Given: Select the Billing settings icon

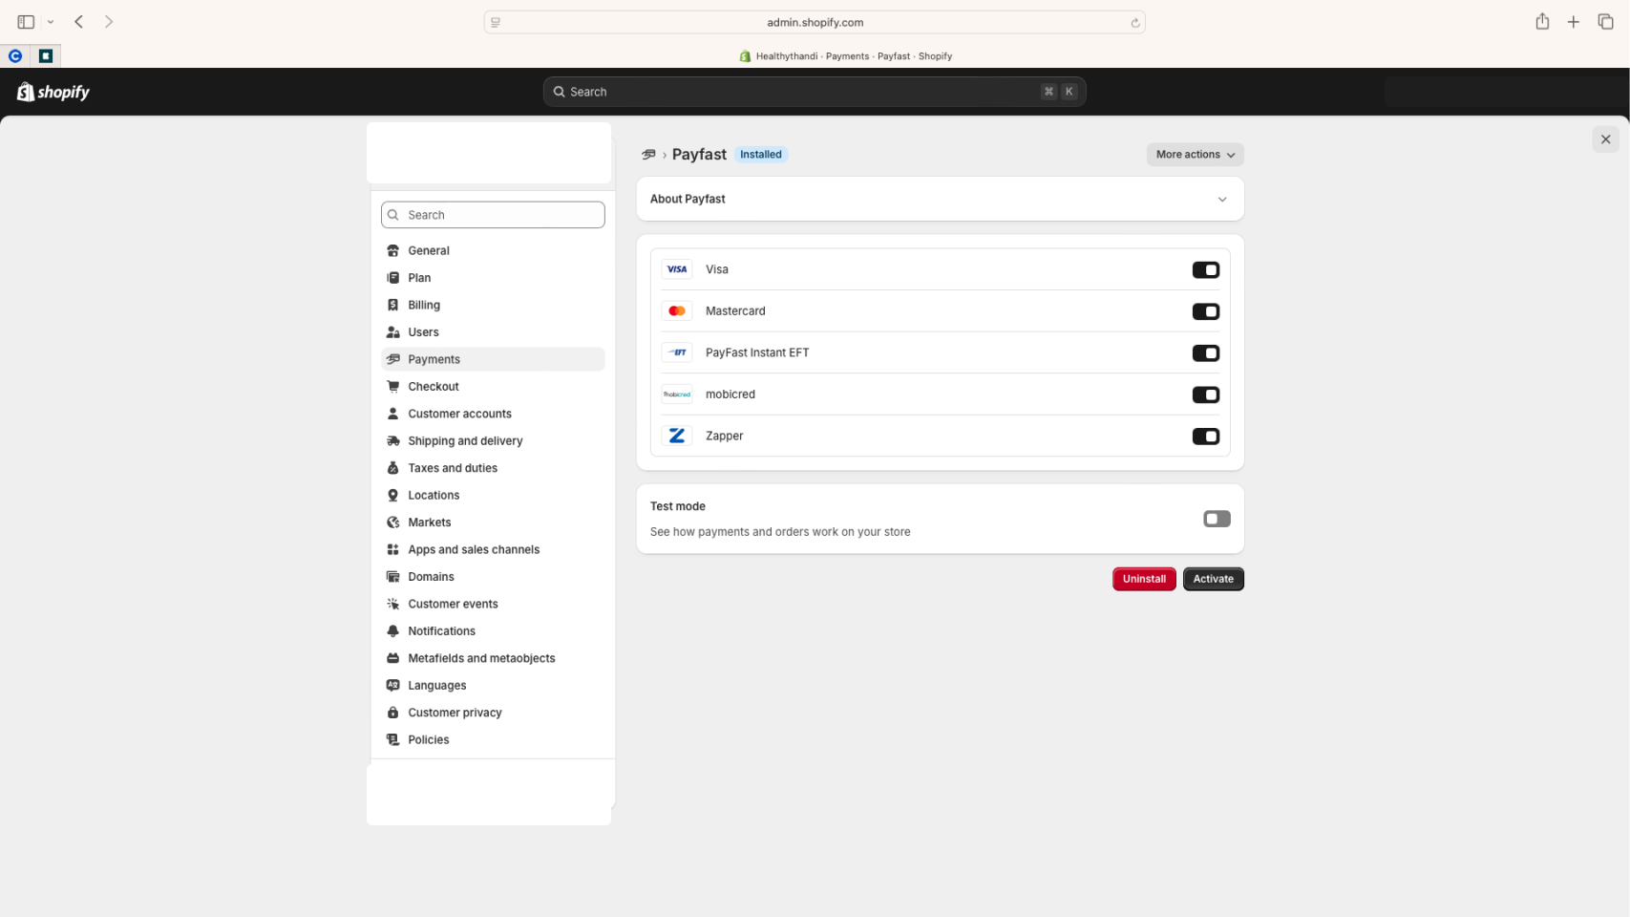Looking at the screenshot, I should pos(392,305).
